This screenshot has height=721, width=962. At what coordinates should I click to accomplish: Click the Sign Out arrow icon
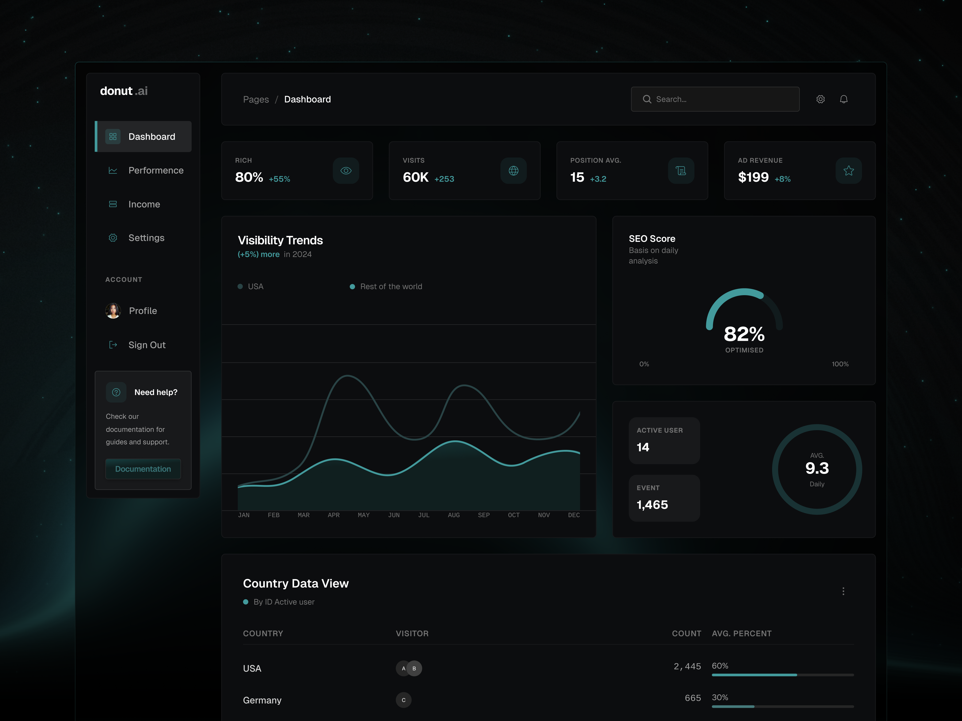113,345
